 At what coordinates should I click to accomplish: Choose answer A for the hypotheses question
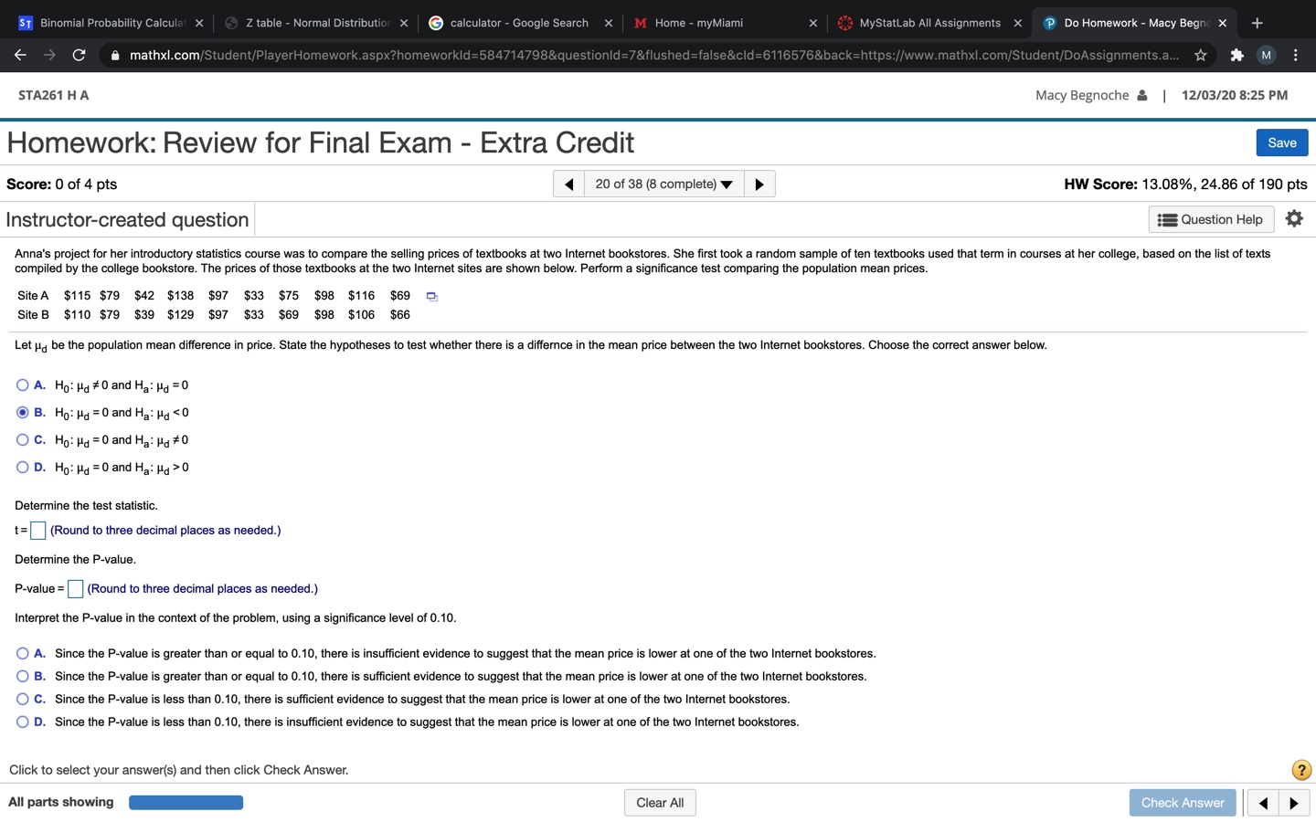tap(22, 385)
